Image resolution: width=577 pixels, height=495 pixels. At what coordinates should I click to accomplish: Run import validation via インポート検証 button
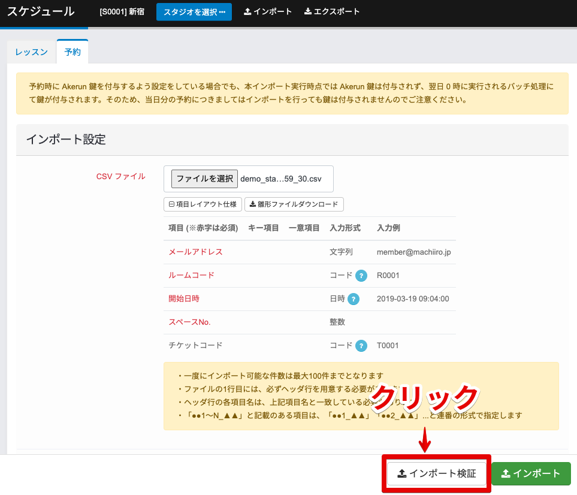[436, 473]
